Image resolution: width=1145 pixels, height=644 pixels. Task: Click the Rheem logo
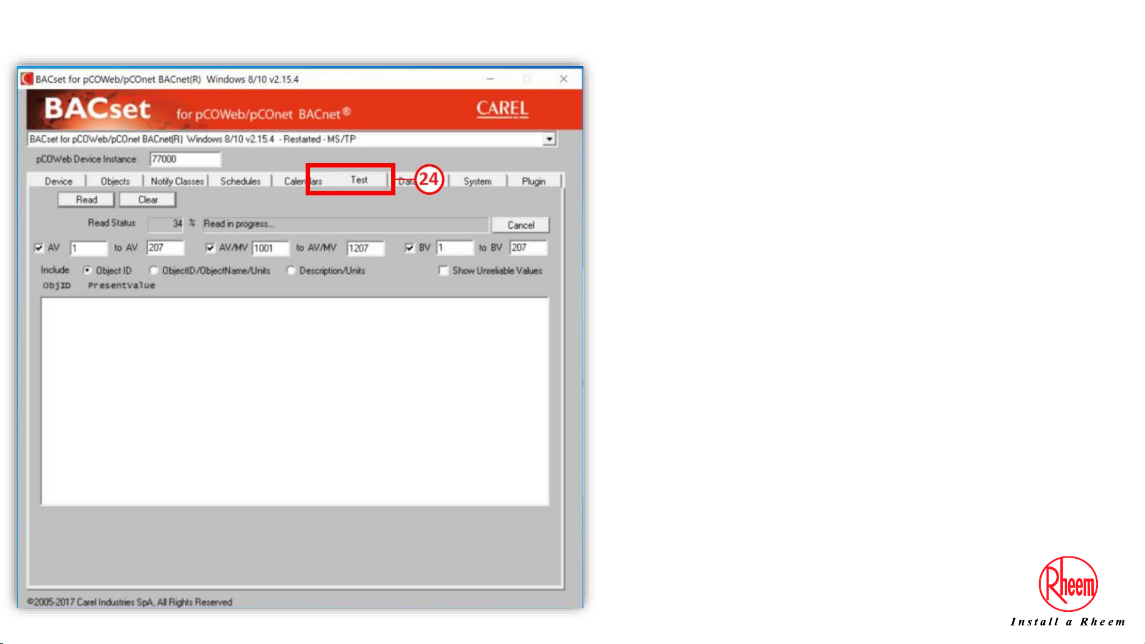1068,584
